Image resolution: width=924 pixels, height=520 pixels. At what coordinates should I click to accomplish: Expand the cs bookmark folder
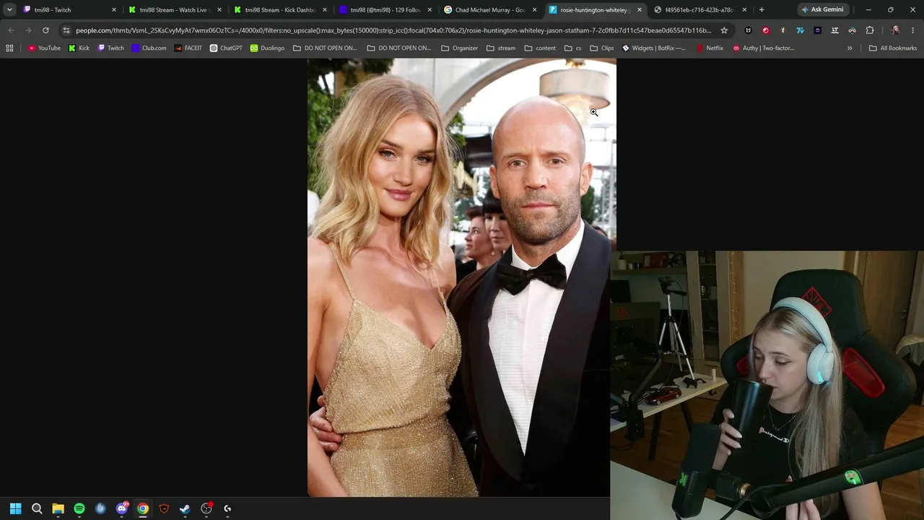click(573, 48)
